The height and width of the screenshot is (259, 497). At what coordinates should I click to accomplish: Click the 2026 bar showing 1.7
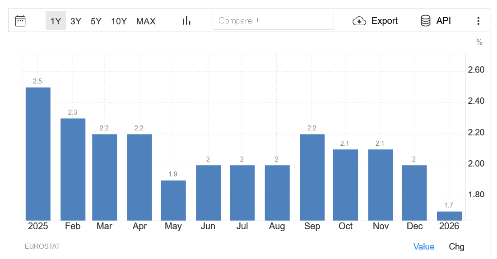point(449,216)
